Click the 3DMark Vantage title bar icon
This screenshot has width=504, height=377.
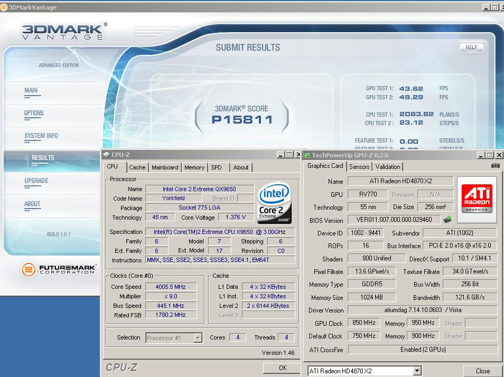click(4, 7)
